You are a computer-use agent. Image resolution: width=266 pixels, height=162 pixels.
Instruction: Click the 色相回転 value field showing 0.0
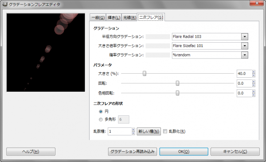pos(244,93)
